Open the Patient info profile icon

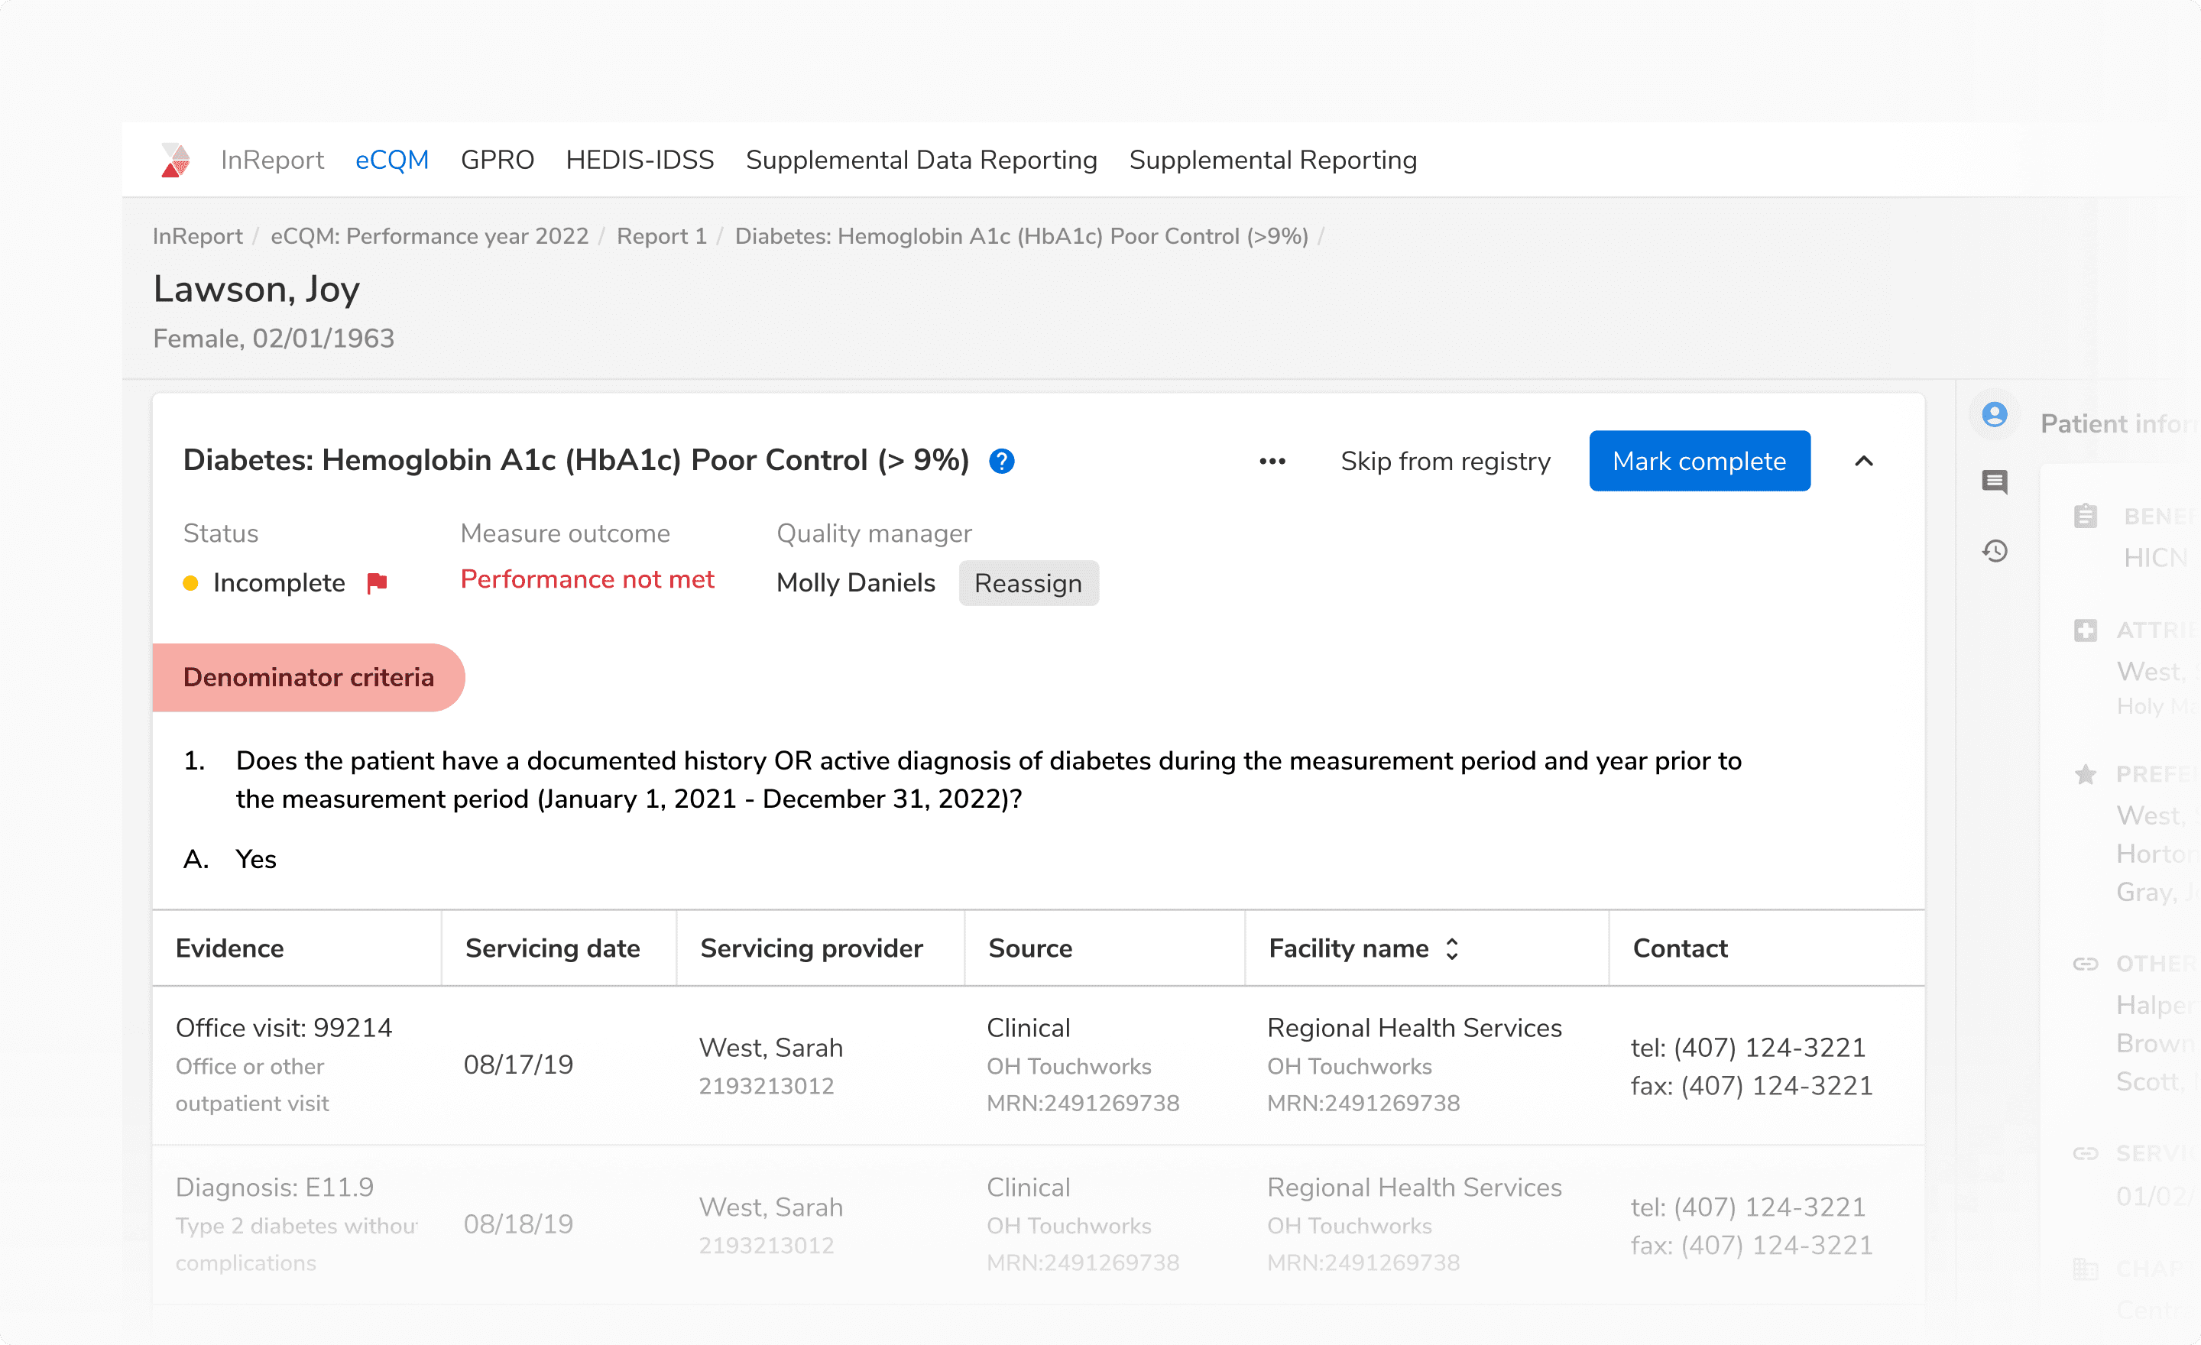pos(1994,414)
